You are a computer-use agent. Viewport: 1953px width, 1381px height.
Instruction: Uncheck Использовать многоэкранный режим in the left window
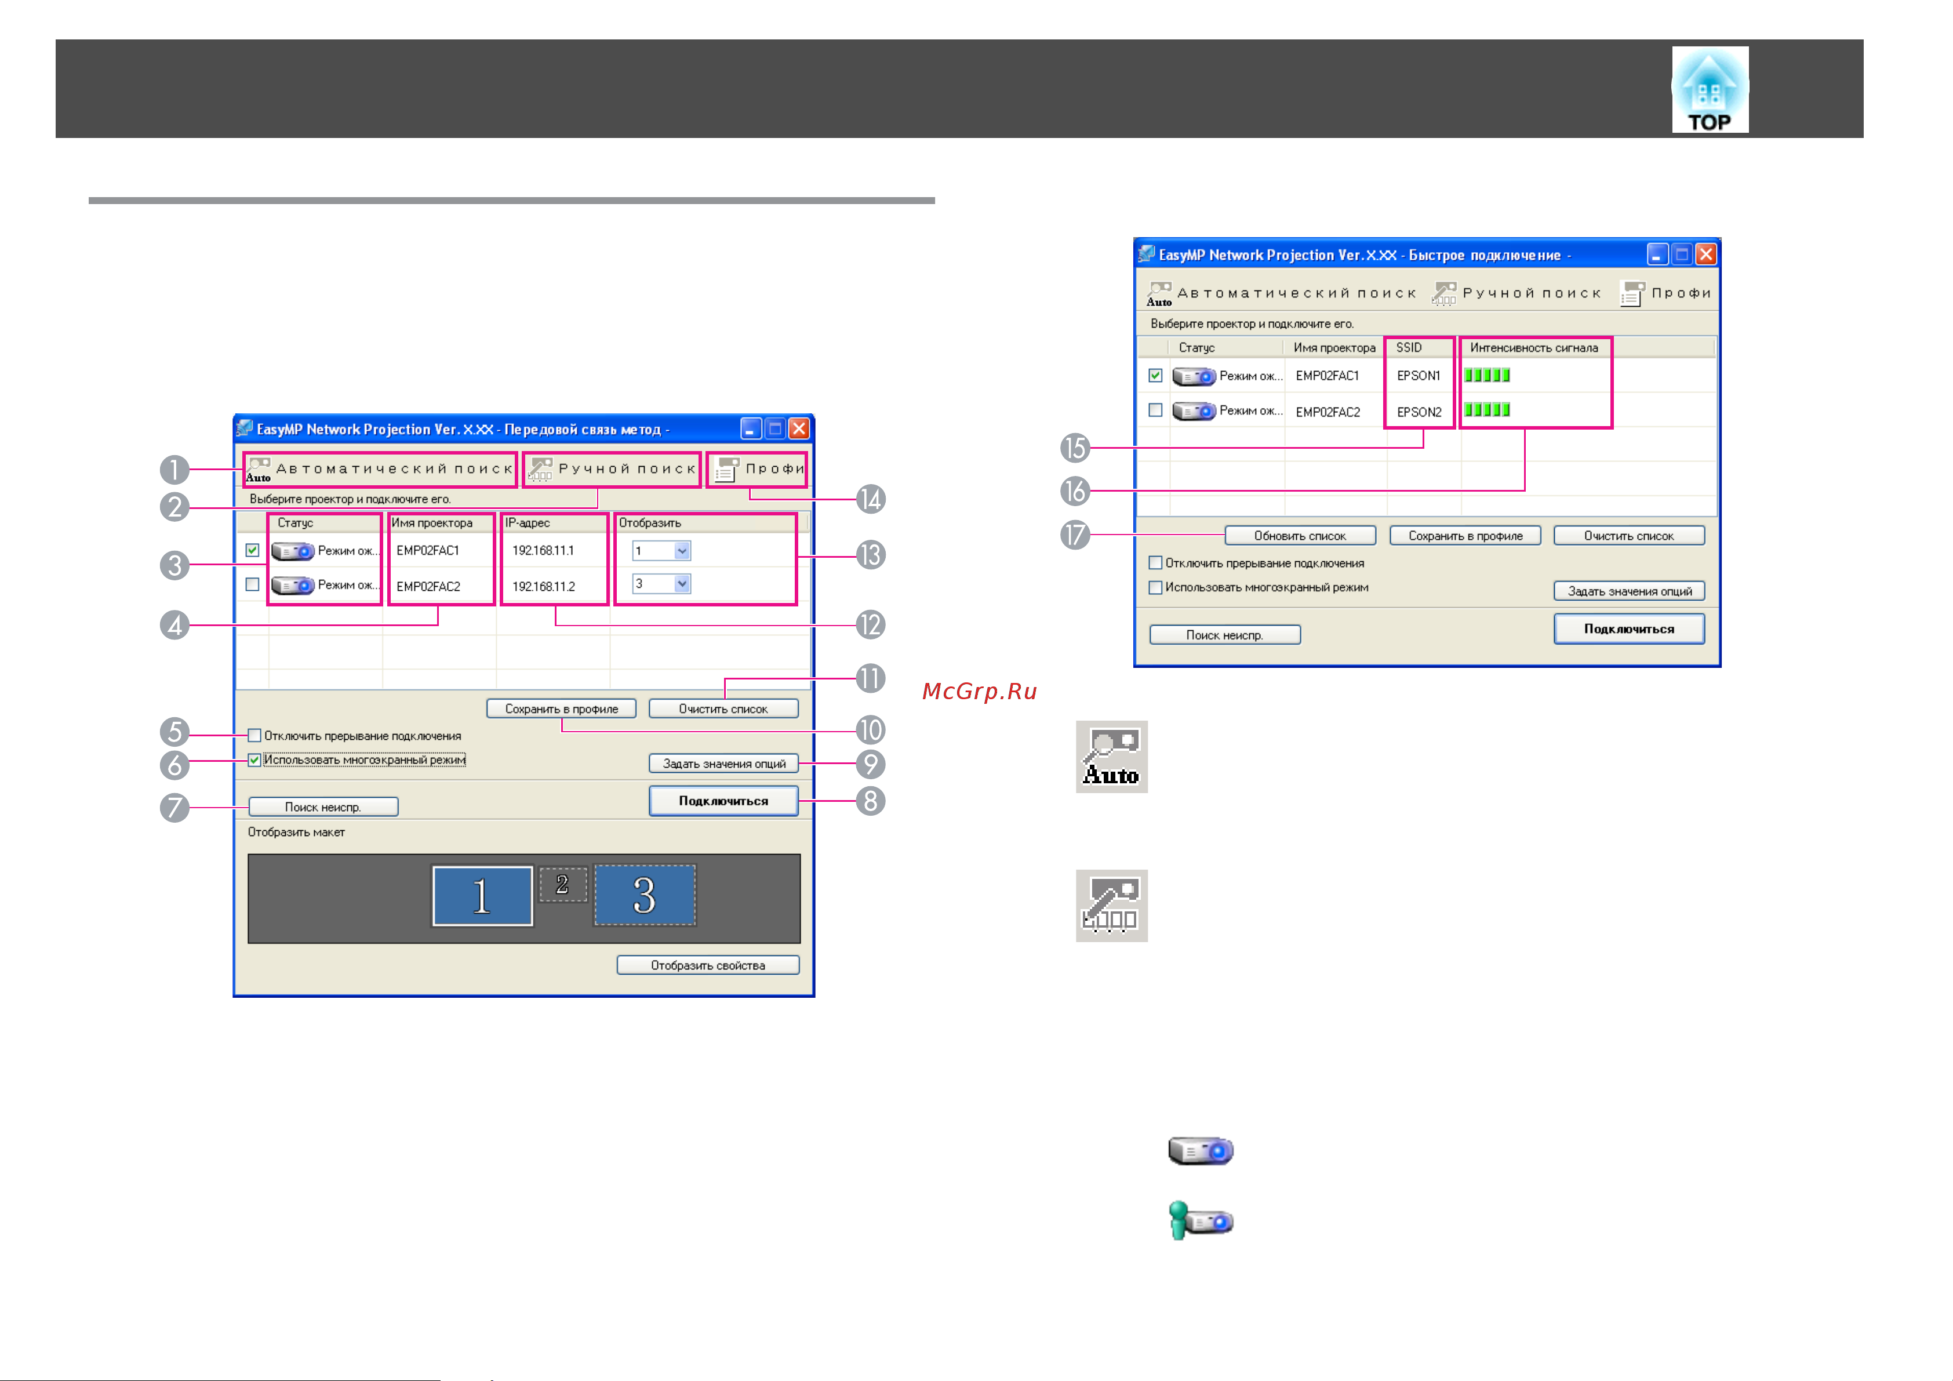(x=254, y=760)
